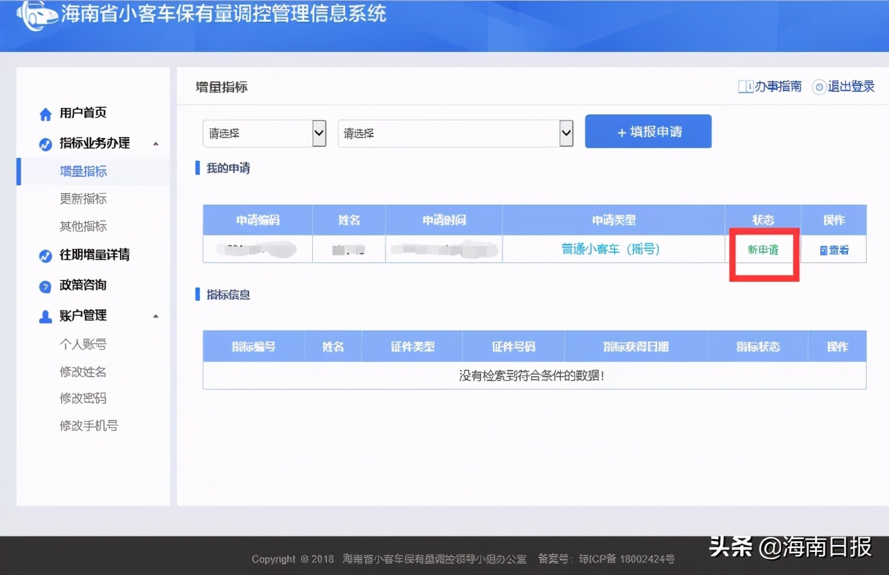
Task: Click the 指标信息 section heading
Action: click(x=228, y=295)
